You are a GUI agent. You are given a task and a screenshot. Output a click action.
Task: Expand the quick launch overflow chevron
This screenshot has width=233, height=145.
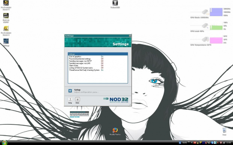(x=189, y=142)
